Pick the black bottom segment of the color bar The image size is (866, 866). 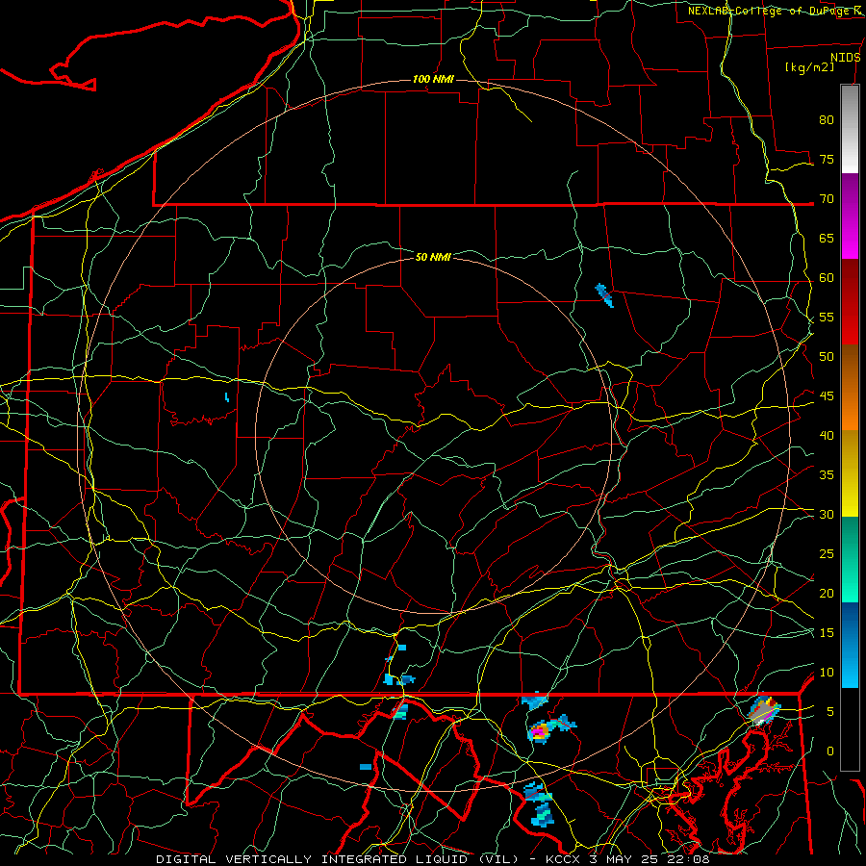tap(850, 729)
